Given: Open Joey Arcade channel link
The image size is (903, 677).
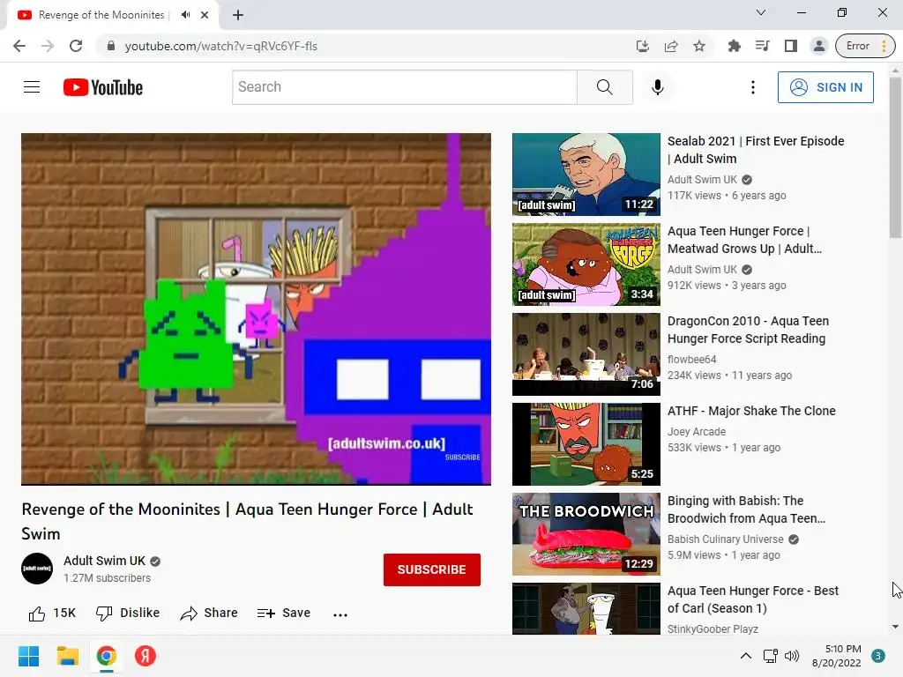Looking at the screenshot, I should (697, 432).
